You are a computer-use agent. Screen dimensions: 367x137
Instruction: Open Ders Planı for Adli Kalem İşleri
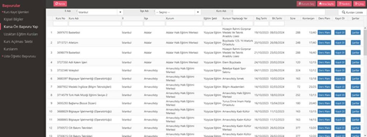point(324,63)
